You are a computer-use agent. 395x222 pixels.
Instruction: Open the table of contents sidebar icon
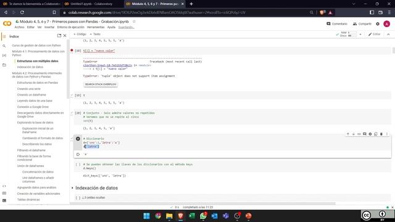click(x=4, y=36)
